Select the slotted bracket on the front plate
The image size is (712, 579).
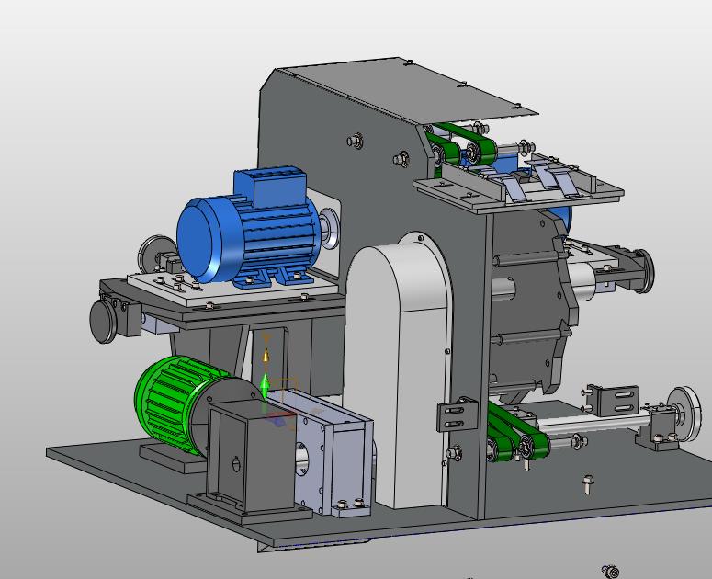click(x=458, y=415)
